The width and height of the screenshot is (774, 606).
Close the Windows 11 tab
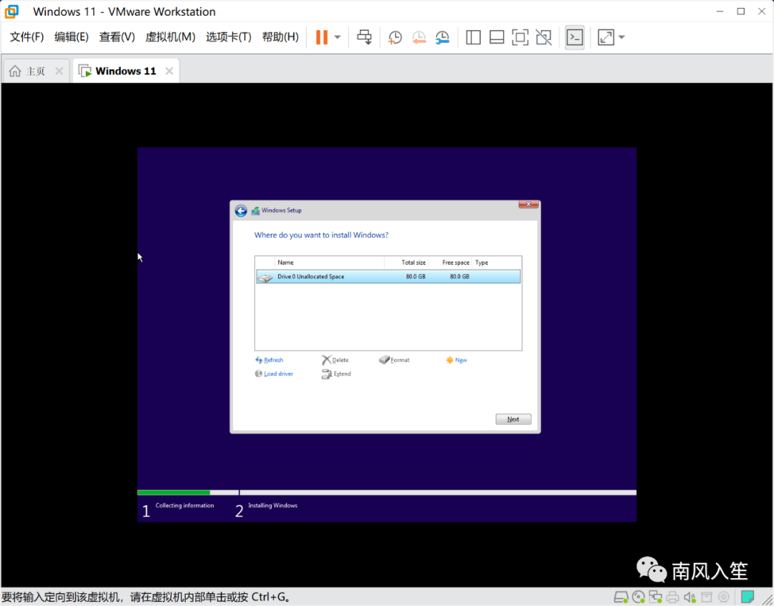tap(169, 71)
